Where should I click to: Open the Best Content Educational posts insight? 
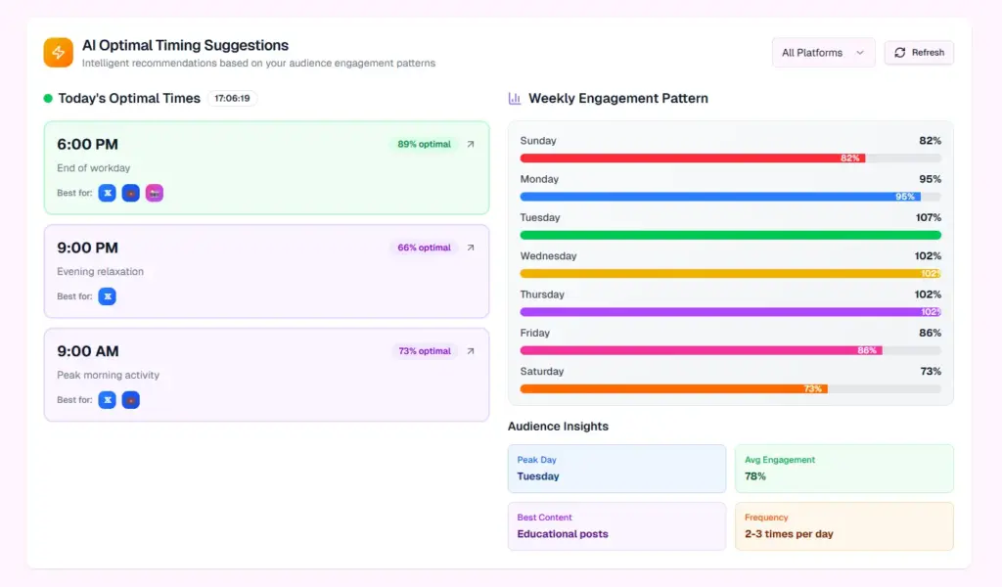tap(616, 525)
